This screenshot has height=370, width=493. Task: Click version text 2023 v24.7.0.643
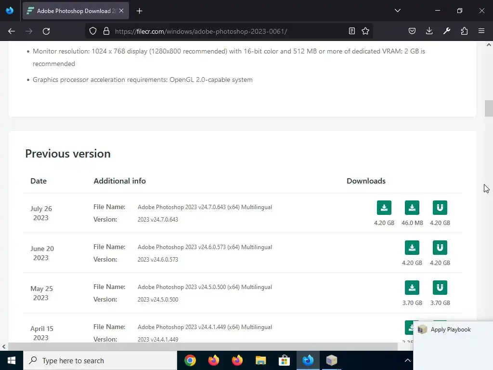157,220
